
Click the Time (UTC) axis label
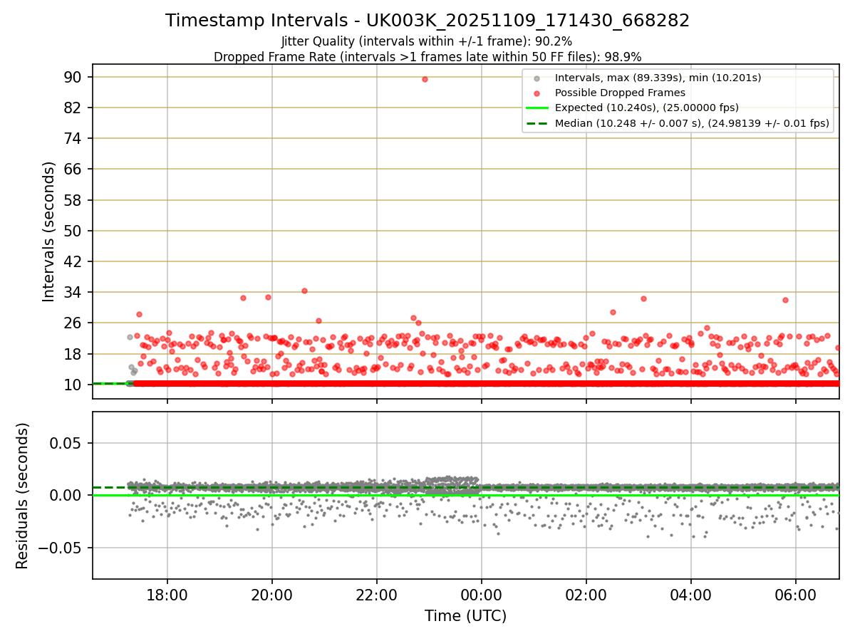(465, 616)
